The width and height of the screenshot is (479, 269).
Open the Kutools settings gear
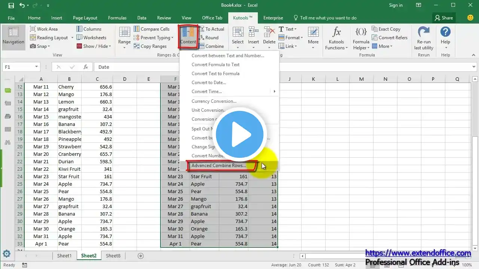tap(7, 254)
